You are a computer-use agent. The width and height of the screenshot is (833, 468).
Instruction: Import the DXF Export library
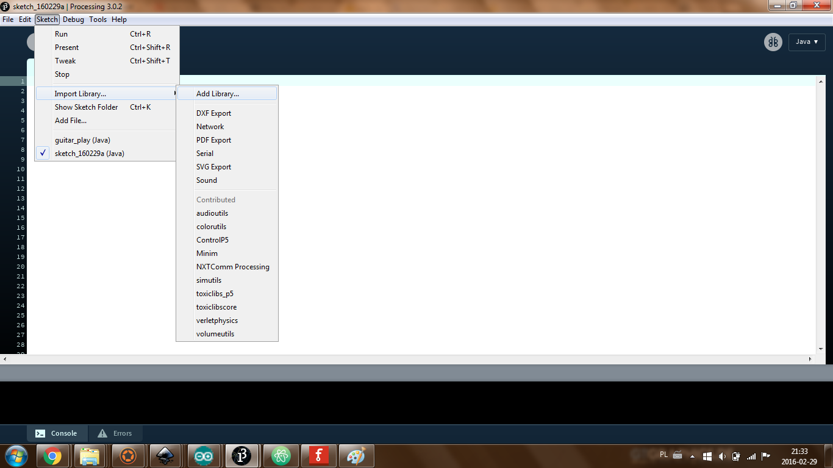tap(227, 113)
